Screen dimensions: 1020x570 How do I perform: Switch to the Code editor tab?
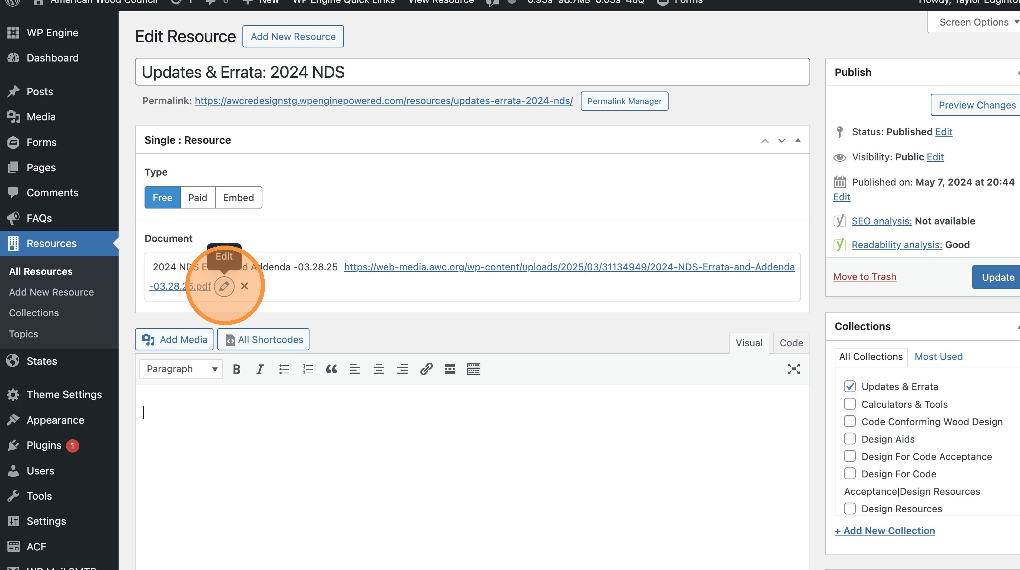791,343
